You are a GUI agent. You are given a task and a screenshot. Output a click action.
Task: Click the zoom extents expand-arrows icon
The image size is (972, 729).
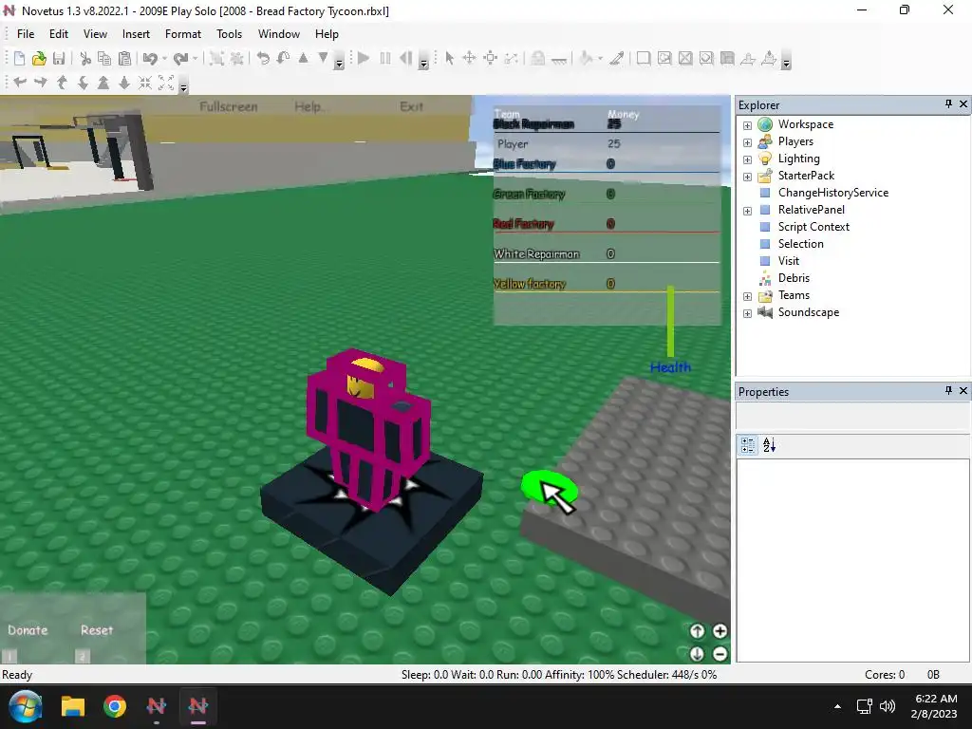point(166,83)
